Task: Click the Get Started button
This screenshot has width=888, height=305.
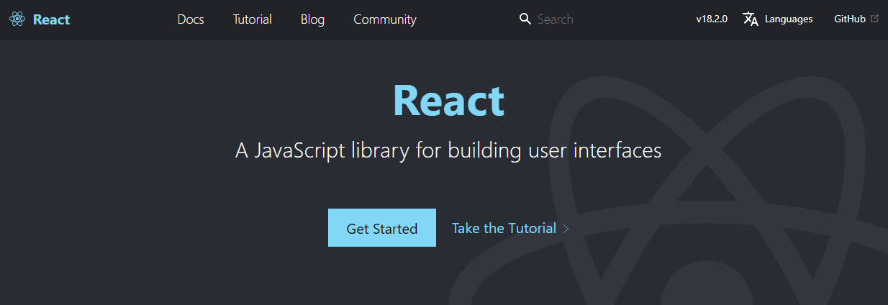Action: point(382,228)
